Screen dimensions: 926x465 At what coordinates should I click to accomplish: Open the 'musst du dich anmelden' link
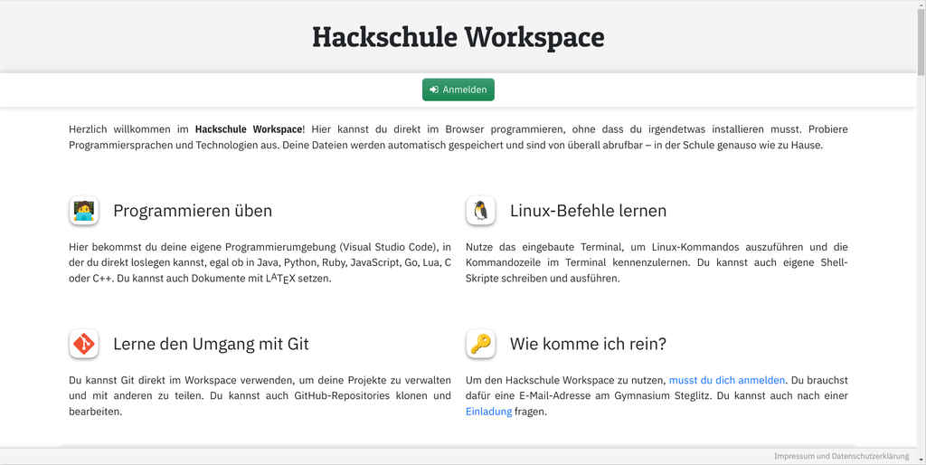(x=727, y=381)
